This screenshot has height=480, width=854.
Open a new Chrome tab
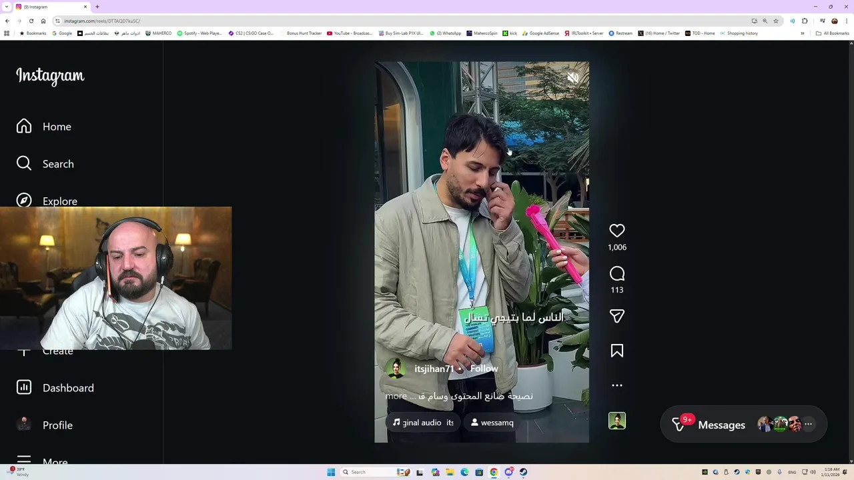coord(97,7)
